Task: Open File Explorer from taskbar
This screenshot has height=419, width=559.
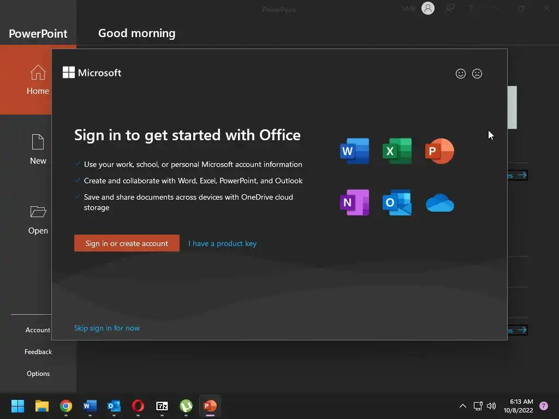Action: click(x=41, y=406)
